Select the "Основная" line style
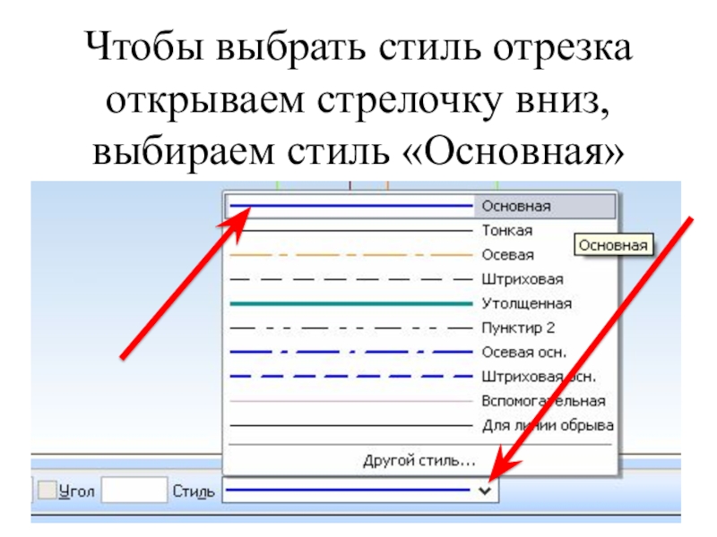 click(x=420, y=207)
